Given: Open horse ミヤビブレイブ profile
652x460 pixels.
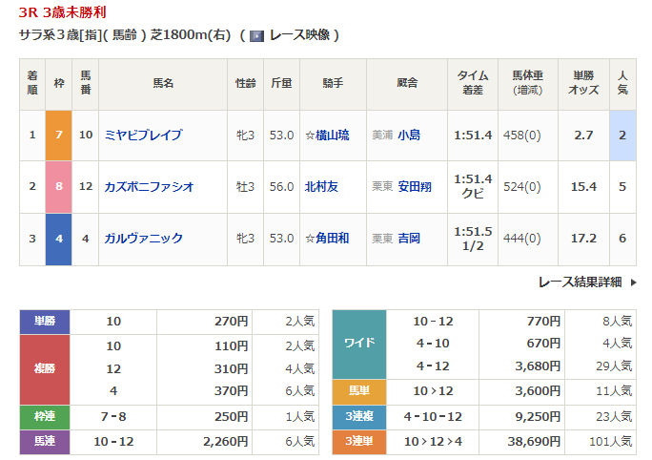Looking at the screenshot, I should pyautogui.click(x=143, y=136).
